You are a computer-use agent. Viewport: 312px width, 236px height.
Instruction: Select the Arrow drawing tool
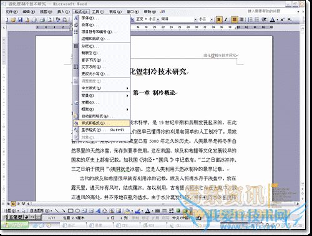click(64, 211)
